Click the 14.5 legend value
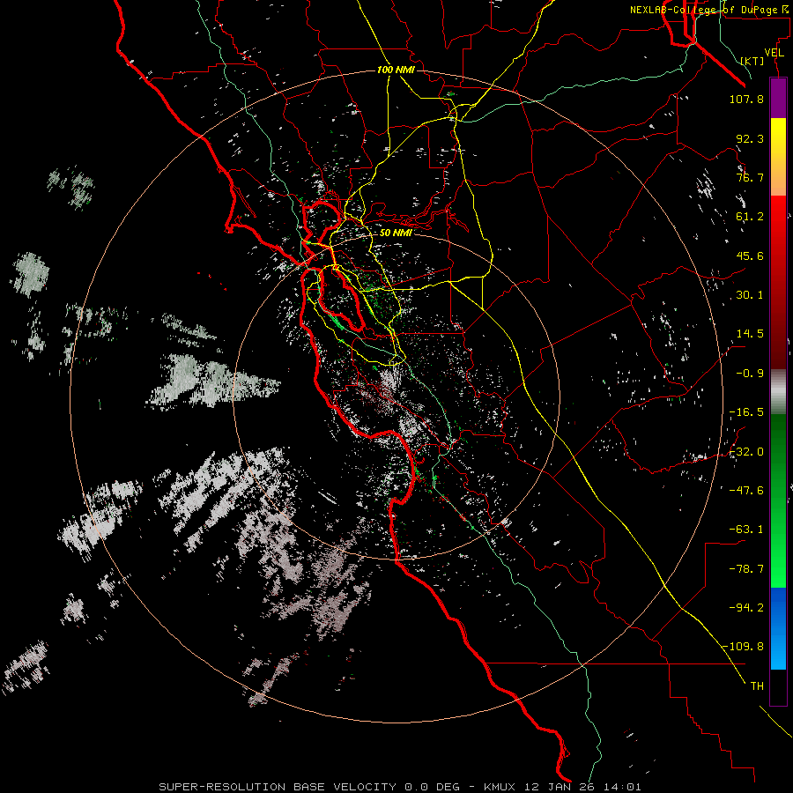793x793 pixels. point(750,334)
